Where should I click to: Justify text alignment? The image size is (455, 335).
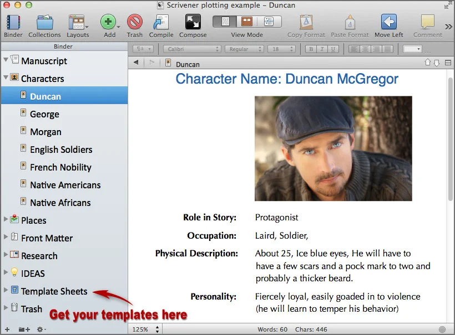coord(387,49)
